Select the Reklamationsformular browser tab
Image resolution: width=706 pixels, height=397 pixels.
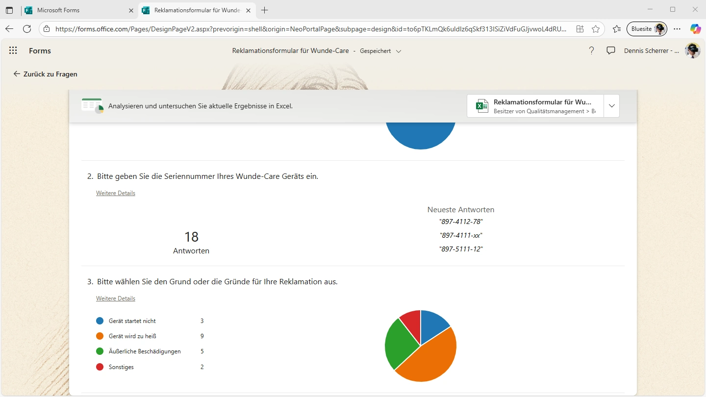tap(196, 10)
